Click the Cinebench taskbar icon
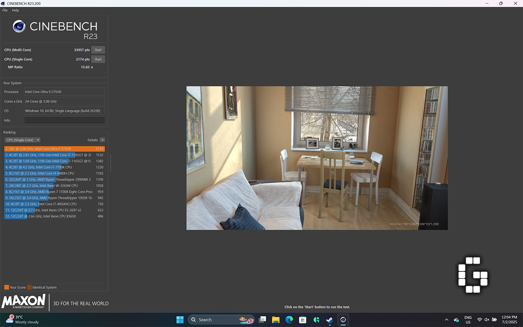523x327 pixels. (343, 320)
